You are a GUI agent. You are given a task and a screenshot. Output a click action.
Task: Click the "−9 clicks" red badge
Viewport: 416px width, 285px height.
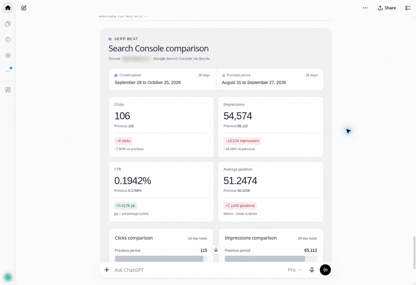coord(123,141)
